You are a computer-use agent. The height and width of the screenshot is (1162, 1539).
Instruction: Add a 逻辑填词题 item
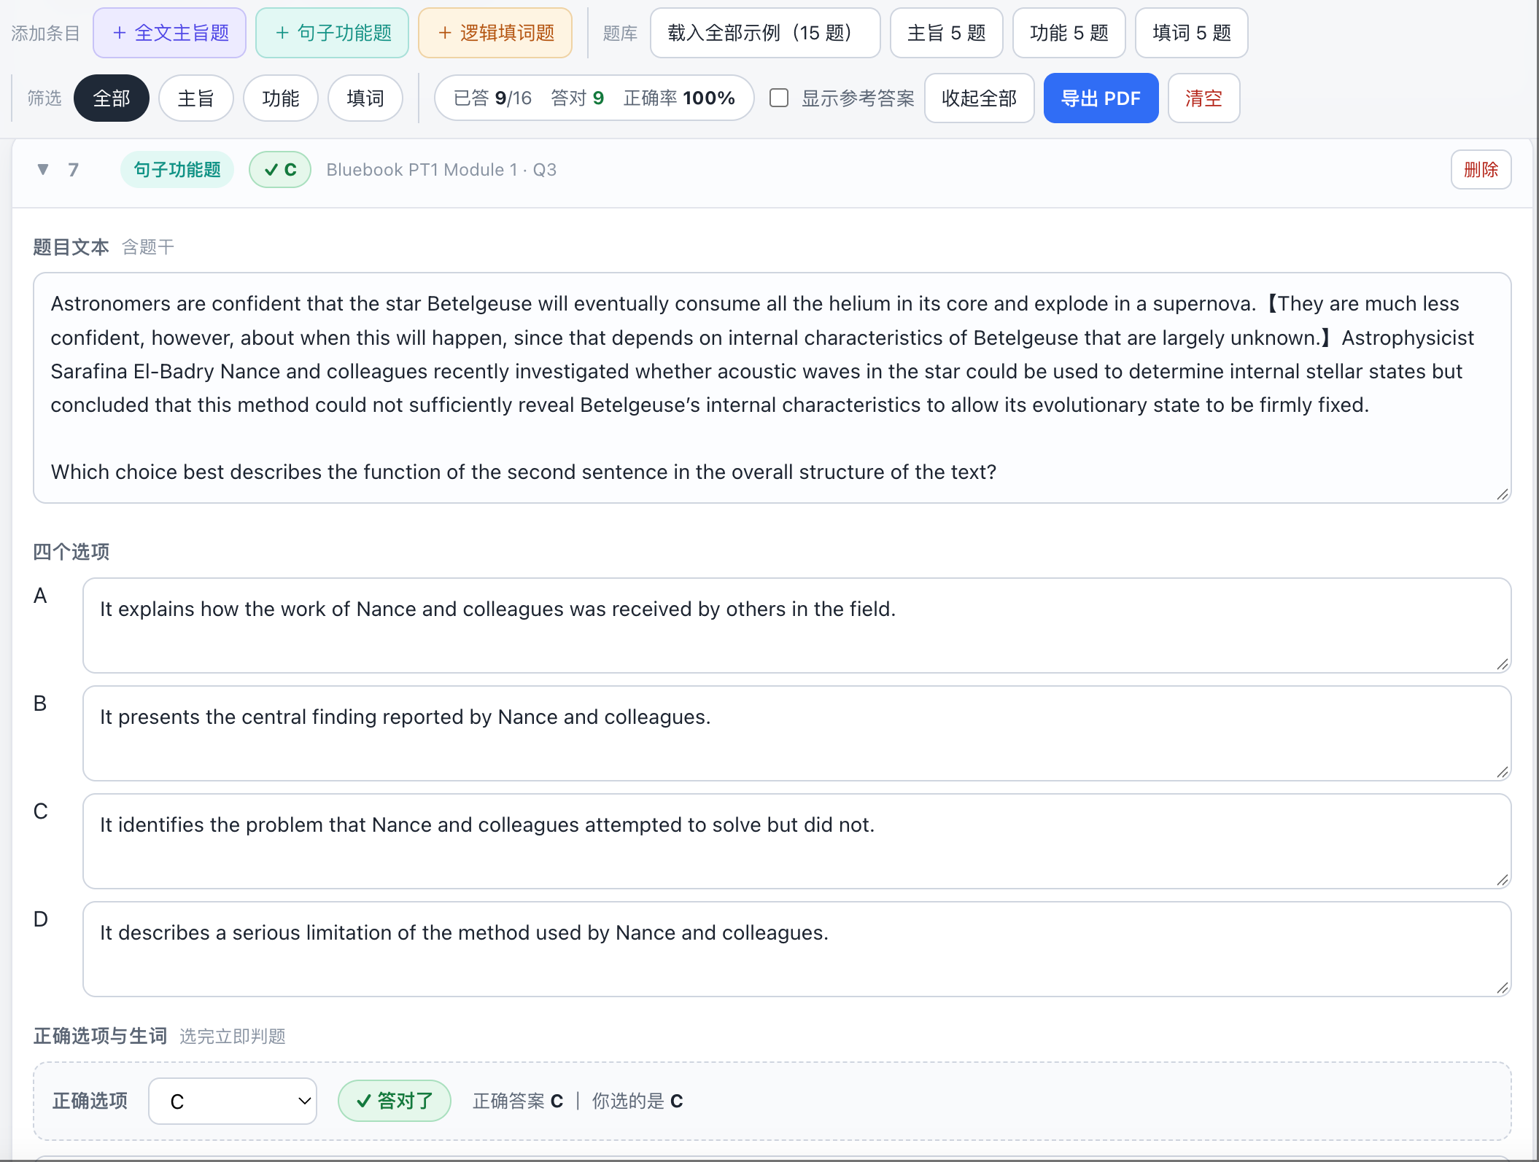pos(495,33)
